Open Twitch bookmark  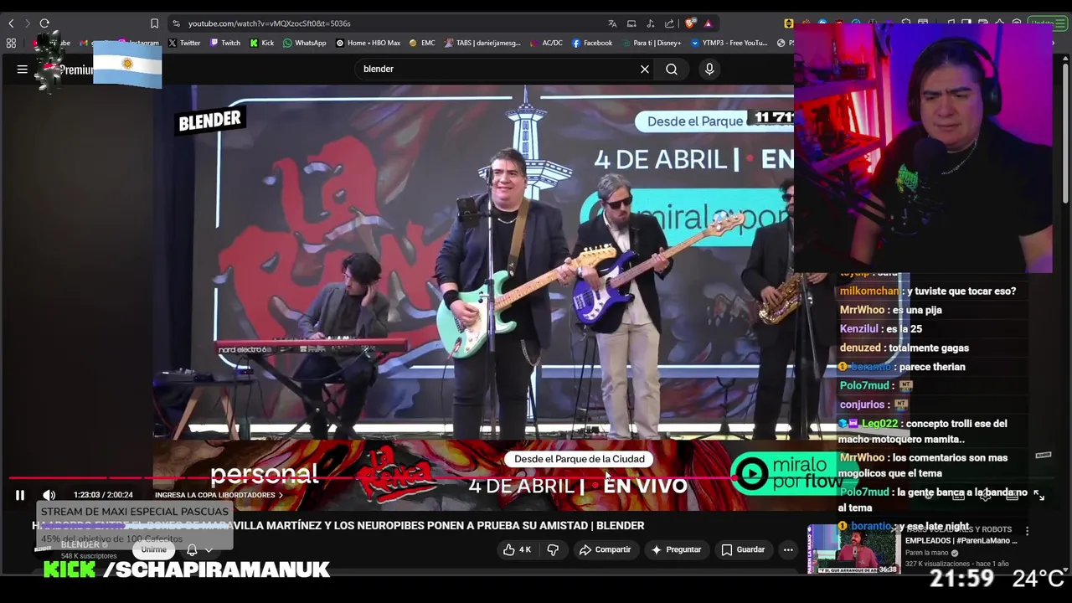225,43
